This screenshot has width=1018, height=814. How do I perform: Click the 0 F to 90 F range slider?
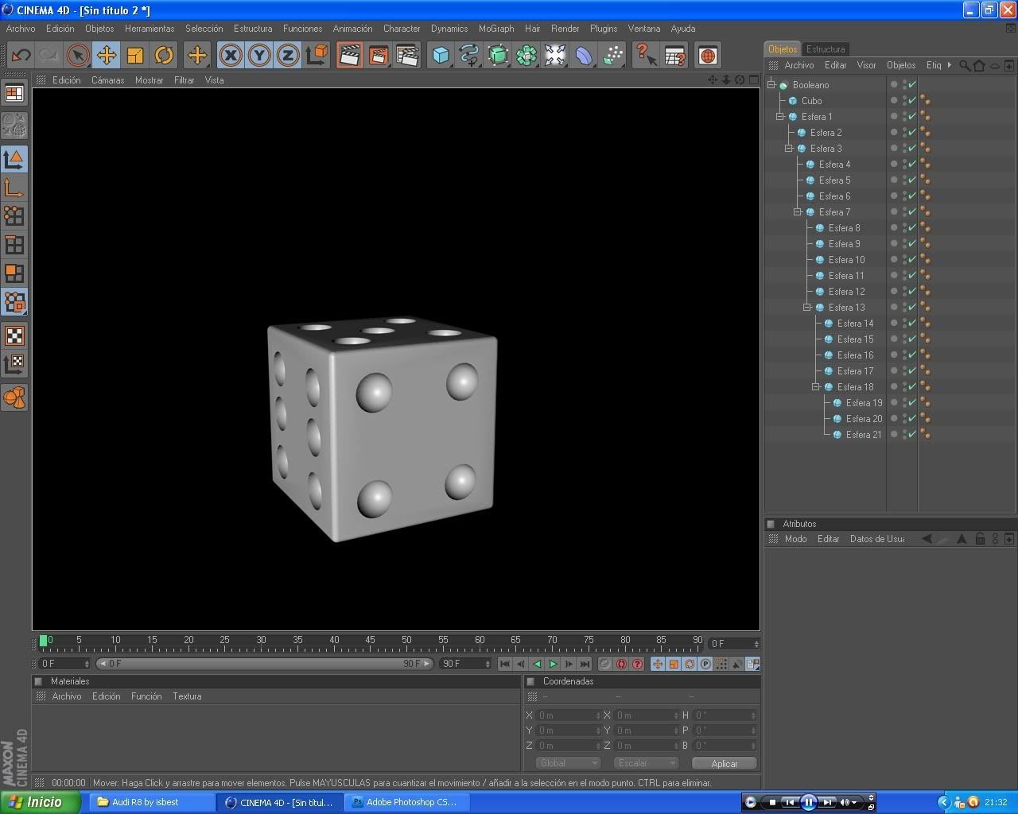264,664
